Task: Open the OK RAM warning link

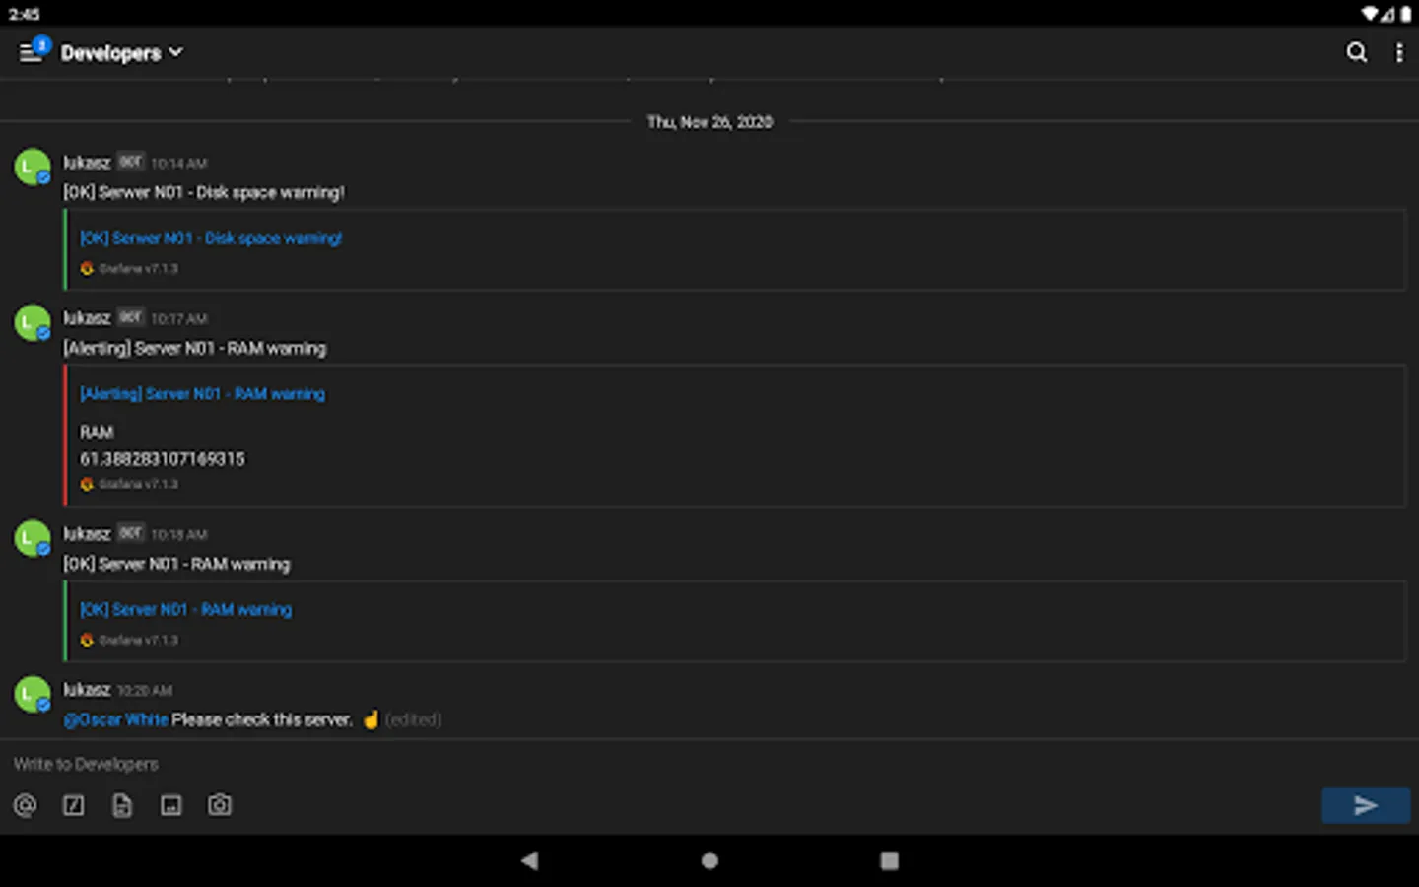Action: click(185, 609)
